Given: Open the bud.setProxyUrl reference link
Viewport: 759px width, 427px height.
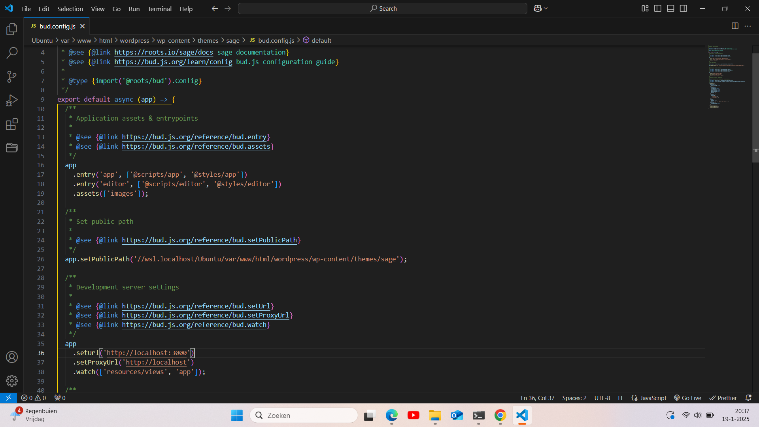Looking at the screenshot, I should point(205,316).
